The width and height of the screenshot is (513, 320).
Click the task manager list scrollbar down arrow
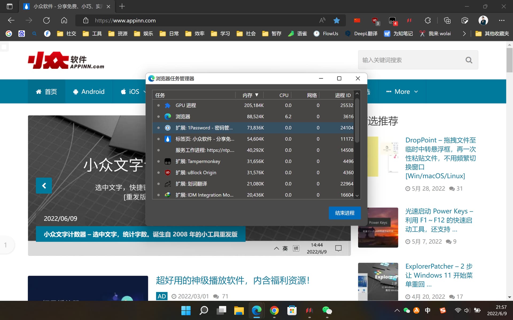click(357, 195)
